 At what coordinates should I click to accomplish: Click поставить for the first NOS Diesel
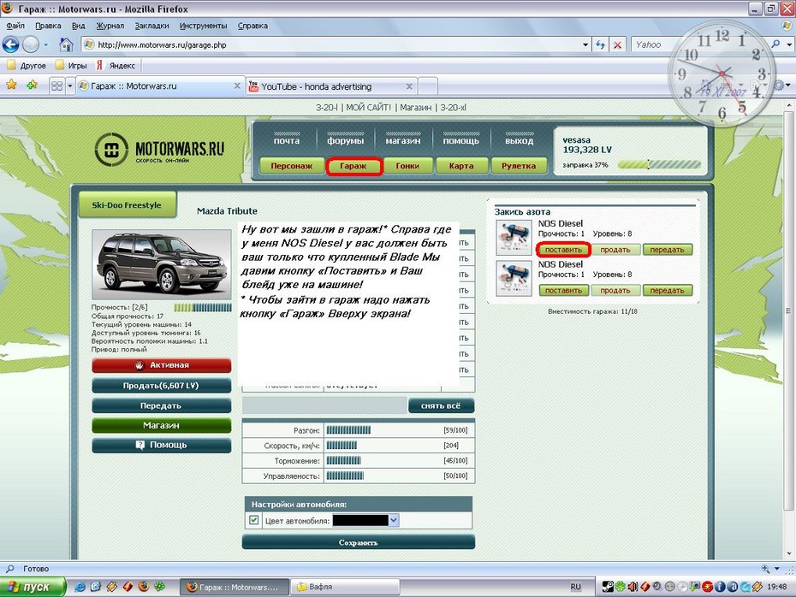pos(563,250)
